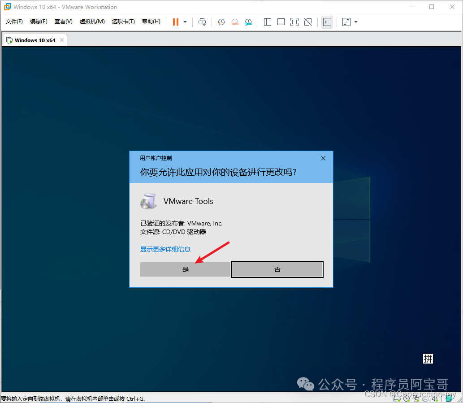Switch to Unity mode icon

tap(308, 22)
